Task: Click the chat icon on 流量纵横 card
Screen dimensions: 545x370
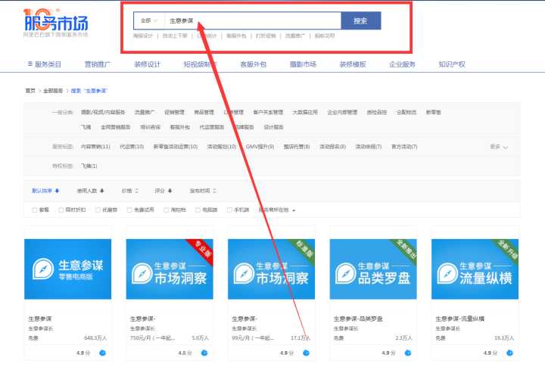Action: coord(509,353)
